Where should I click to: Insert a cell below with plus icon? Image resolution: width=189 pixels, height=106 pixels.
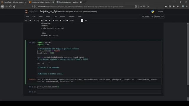tap(30, 21)
